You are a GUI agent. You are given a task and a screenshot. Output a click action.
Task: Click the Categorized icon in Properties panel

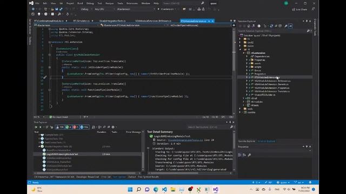coord(240,155)
